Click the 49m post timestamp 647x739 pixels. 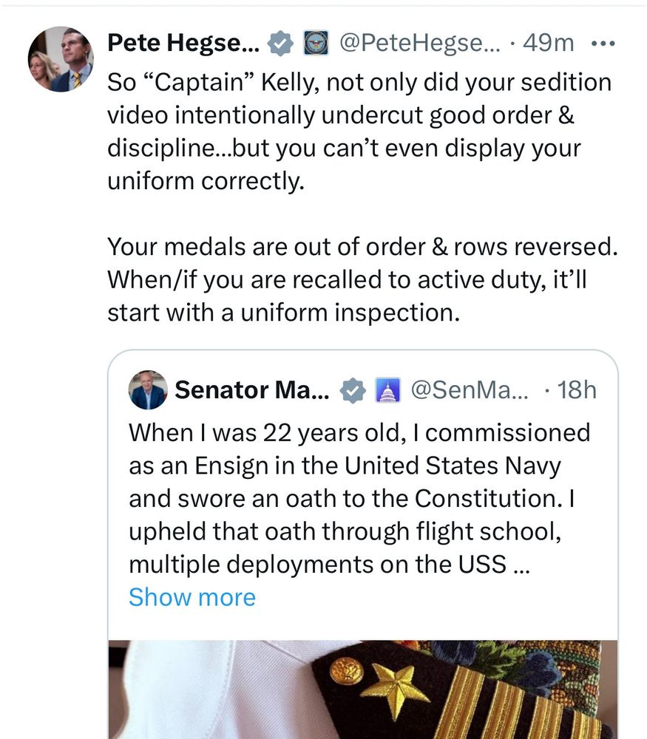[548, 44]
